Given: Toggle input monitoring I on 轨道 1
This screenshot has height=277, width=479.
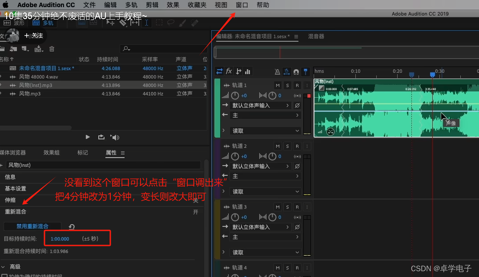Looking at the screenshot, I should (x=307, y=85).
